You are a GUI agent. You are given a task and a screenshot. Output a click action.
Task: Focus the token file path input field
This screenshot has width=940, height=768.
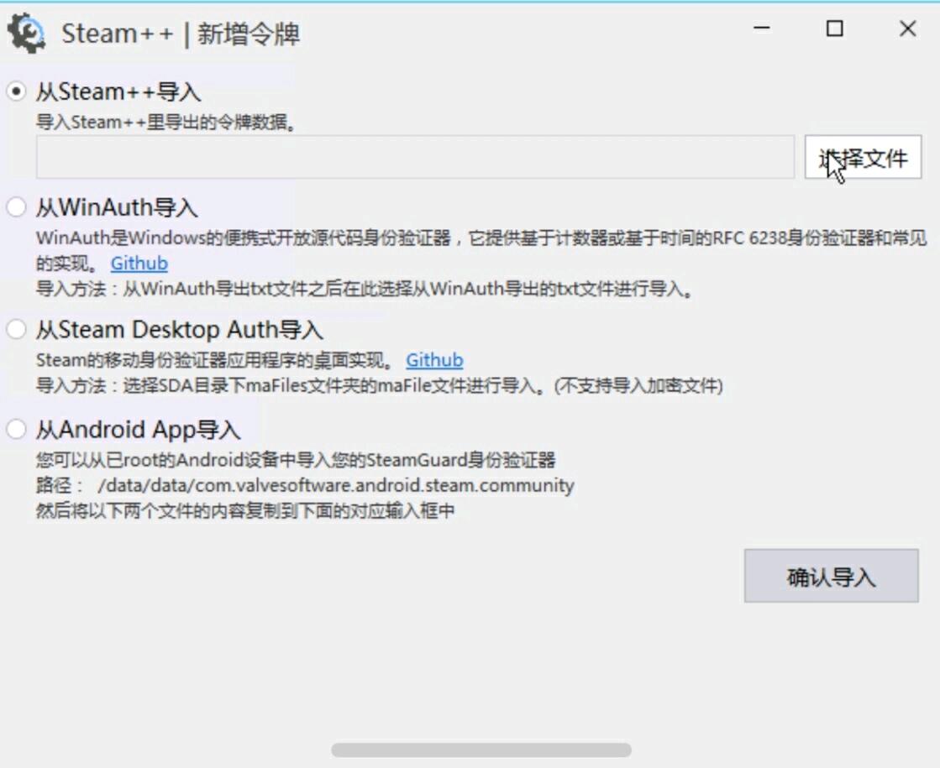click(416, 157)
